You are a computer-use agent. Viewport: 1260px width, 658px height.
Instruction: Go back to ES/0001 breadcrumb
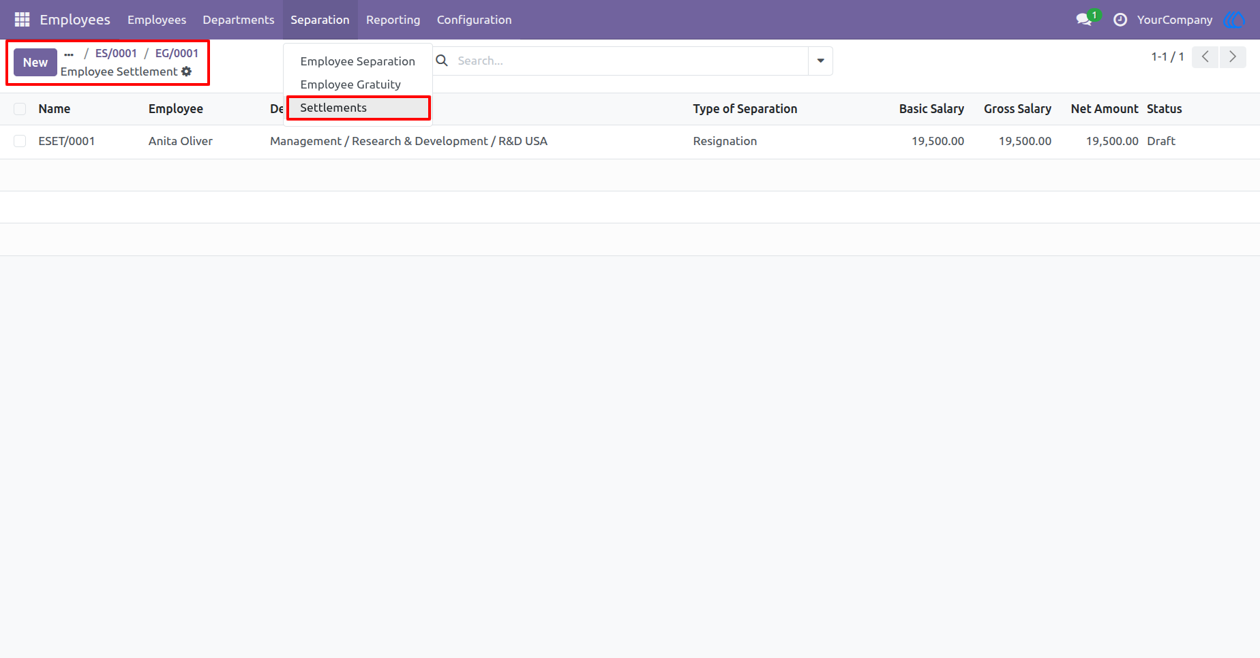click(x=116, y=53)
